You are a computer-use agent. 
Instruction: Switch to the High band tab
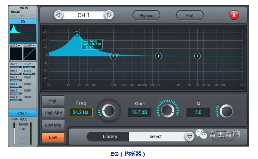coord(53,101)
